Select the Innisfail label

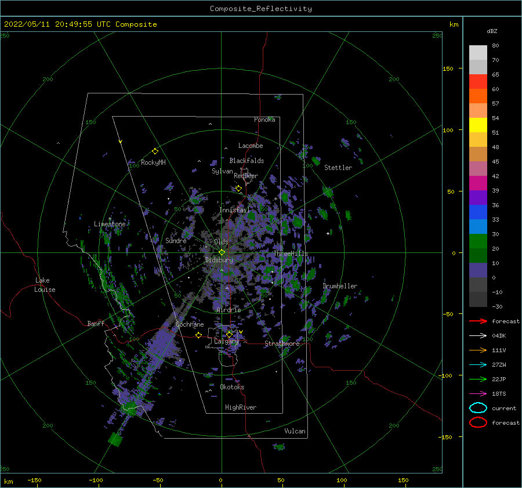click(x=234, y=210)
